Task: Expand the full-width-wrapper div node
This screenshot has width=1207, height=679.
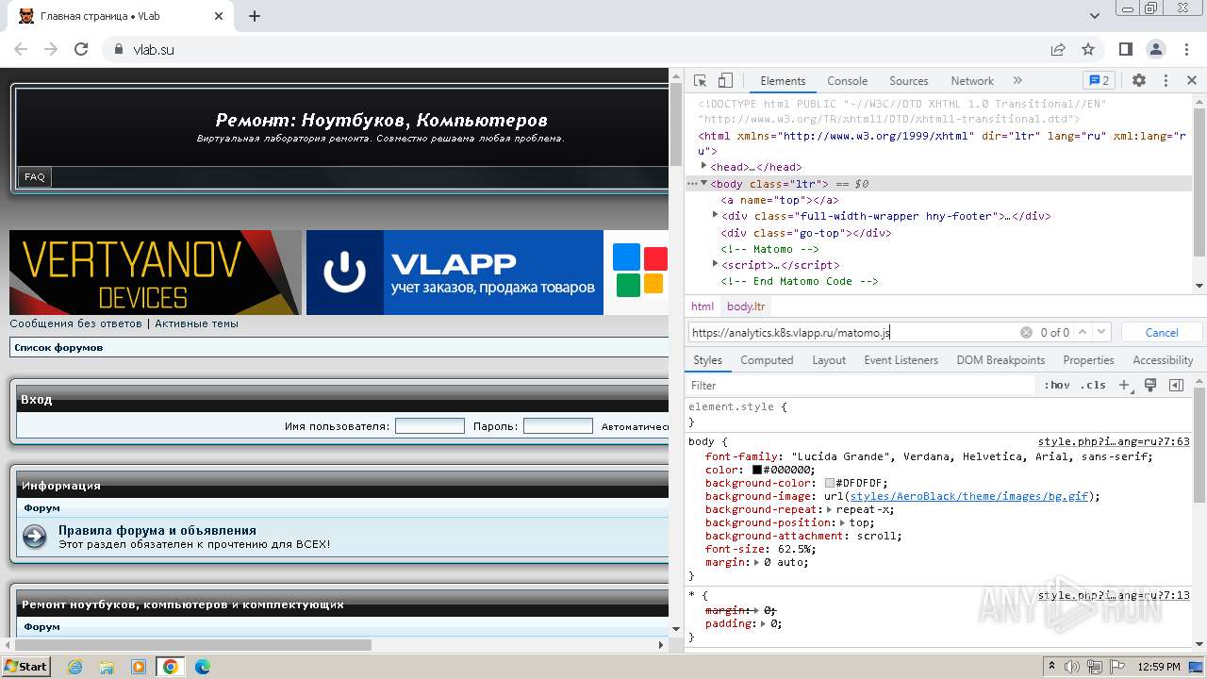Action: pos(715,216)
